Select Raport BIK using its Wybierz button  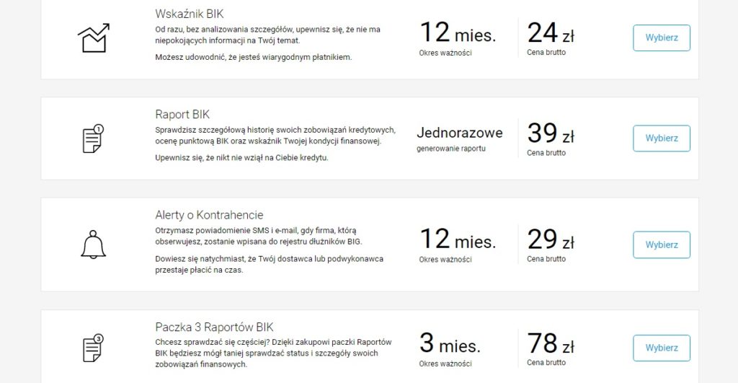[x=662, y=138]
